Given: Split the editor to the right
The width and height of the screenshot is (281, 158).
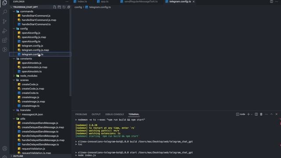Looking at the screenshot, I should point(271,2).
